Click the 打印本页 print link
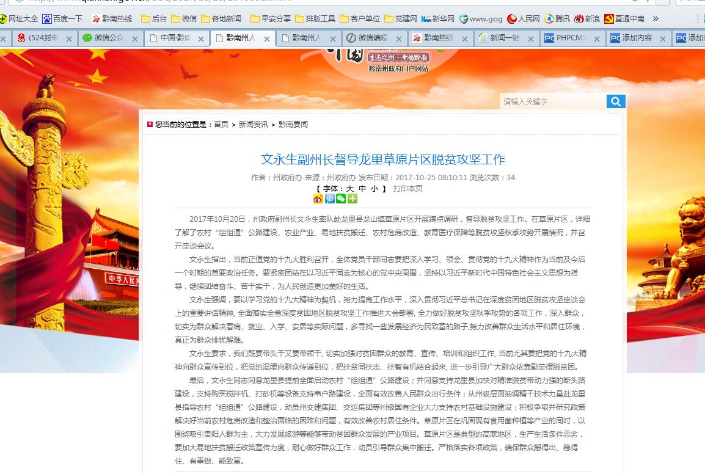The width and height of the screenshot is (705, 474). [408, 189]
